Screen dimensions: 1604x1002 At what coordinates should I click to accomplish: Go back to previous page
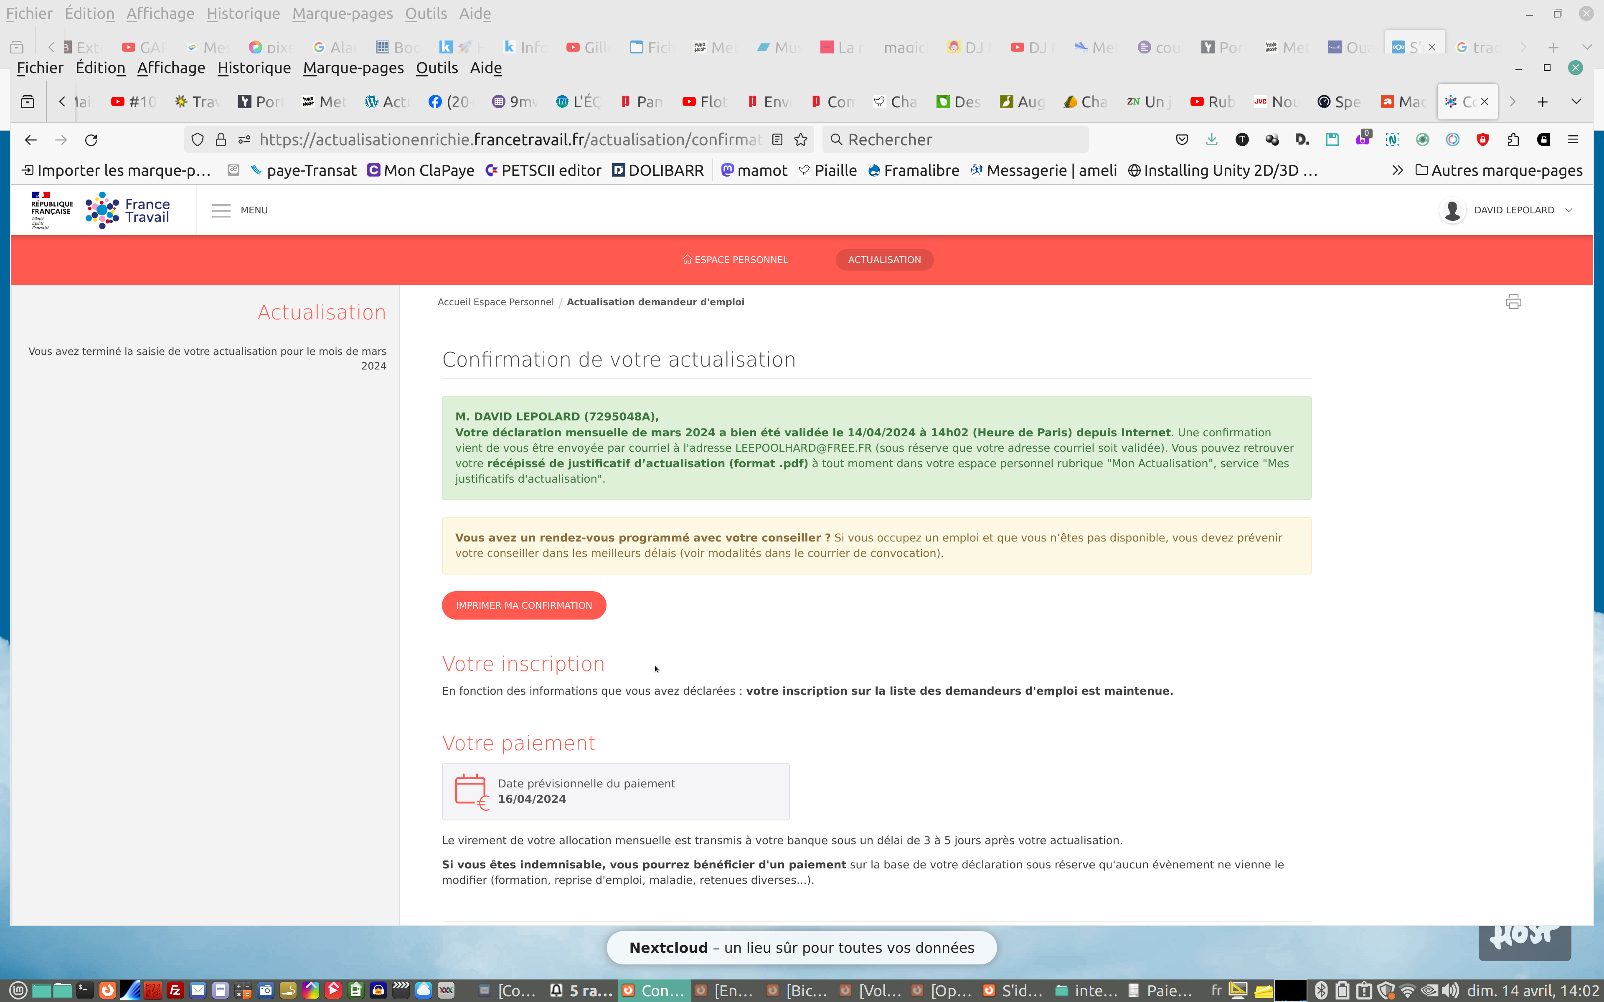(30, 140)
